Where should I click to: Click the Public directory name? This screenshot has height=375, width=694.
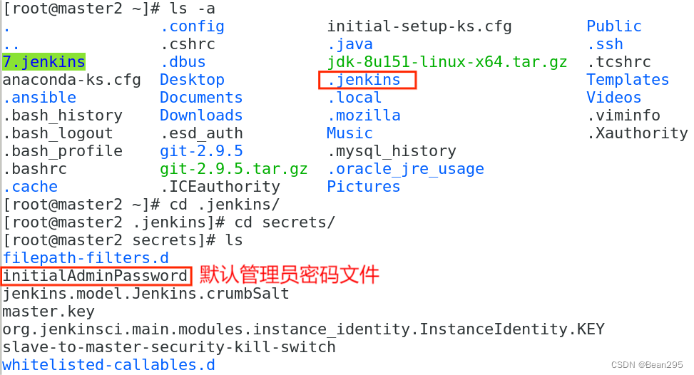point(613,26)
